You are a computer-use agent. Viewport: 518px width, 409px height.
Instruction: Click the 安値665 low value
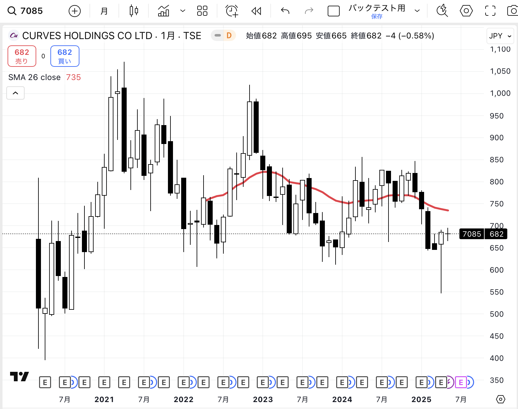pos(331,36)
